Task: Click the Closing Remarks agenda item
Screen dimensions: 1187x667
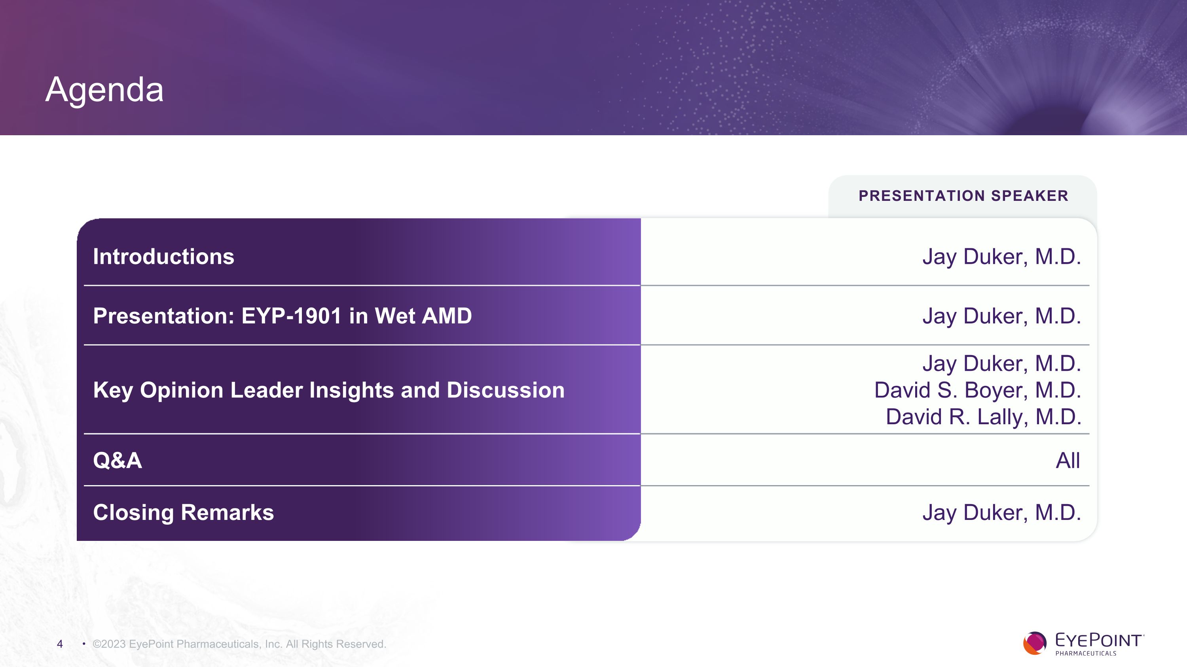Action: (184, 512)
